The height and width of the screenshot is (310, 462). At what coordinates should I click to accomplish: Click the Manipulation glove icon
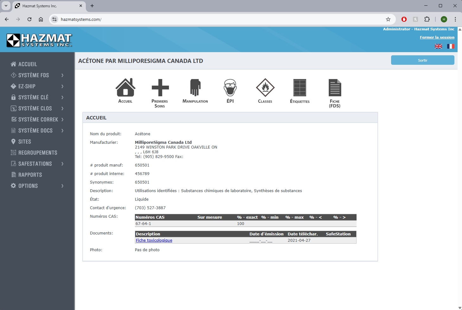tap(195, 88)
